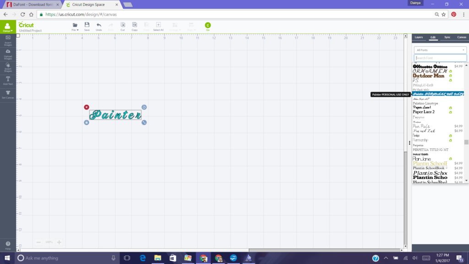Expand the Align dropdown

pyautogui.click(x=191, y=26)
